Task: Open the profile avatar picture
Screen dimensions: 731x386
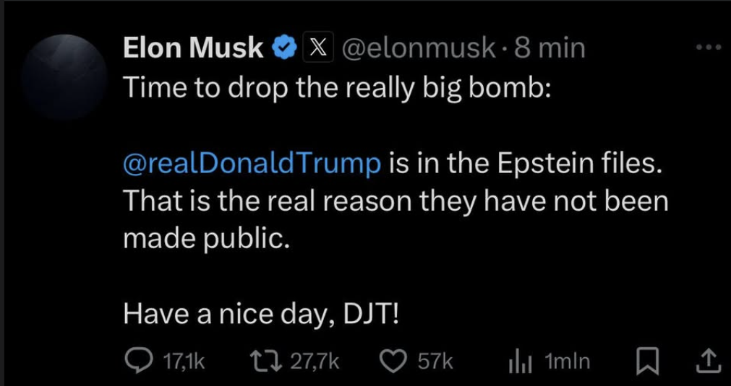Action: pyautogui.click(x=64, y=76)
